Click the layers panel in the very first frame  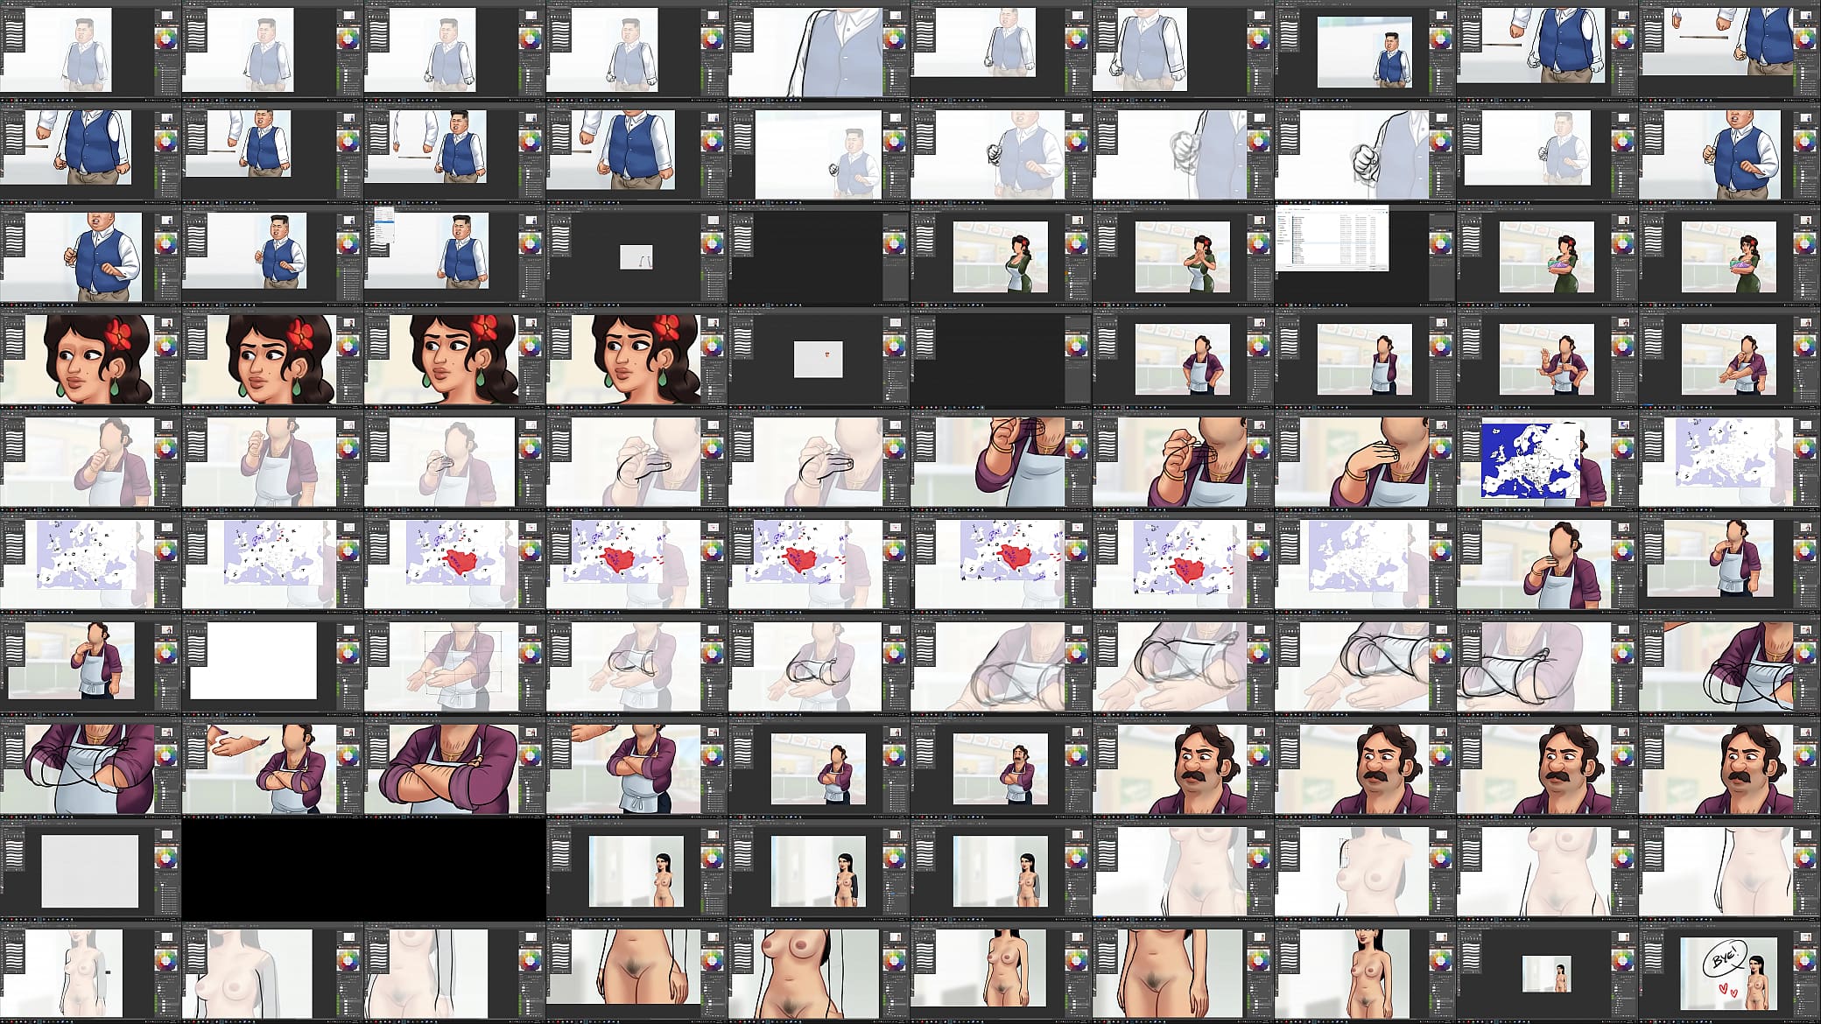(168, 74)
